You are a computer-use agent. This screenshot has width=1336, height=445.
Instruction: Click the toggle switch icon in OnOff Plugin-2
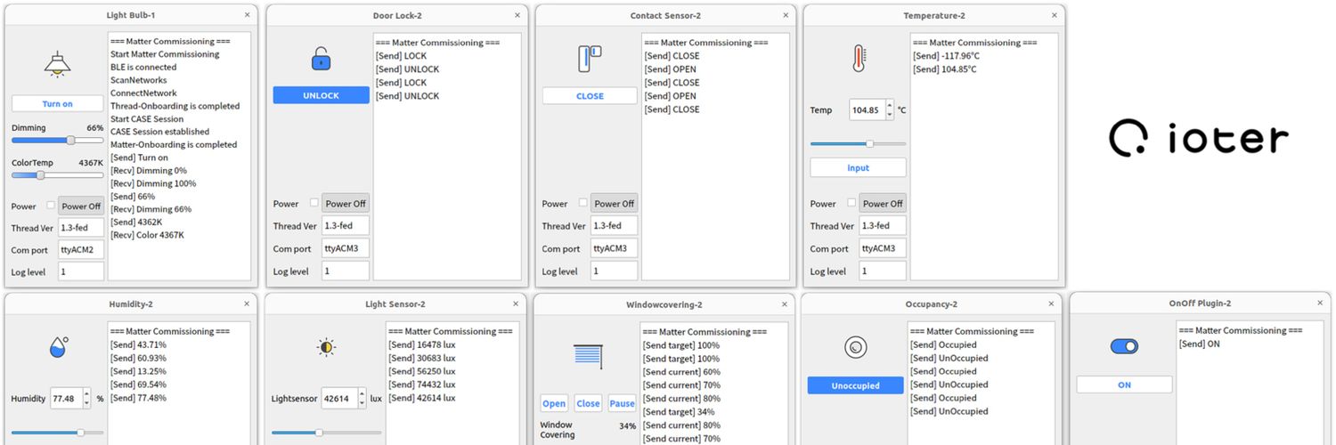[x=1124, y=346]
